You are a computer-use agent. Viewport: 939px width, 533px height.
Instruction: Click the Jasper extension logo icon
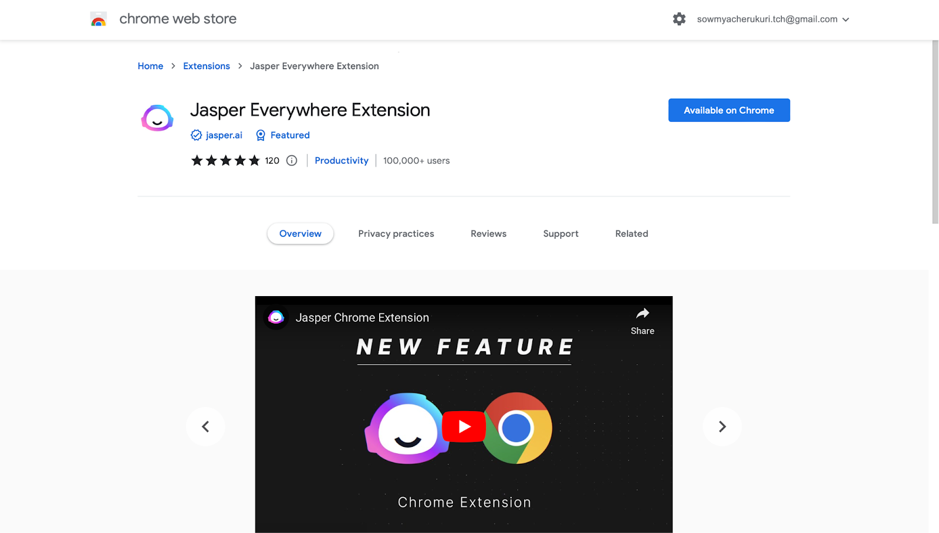[157, 118]
